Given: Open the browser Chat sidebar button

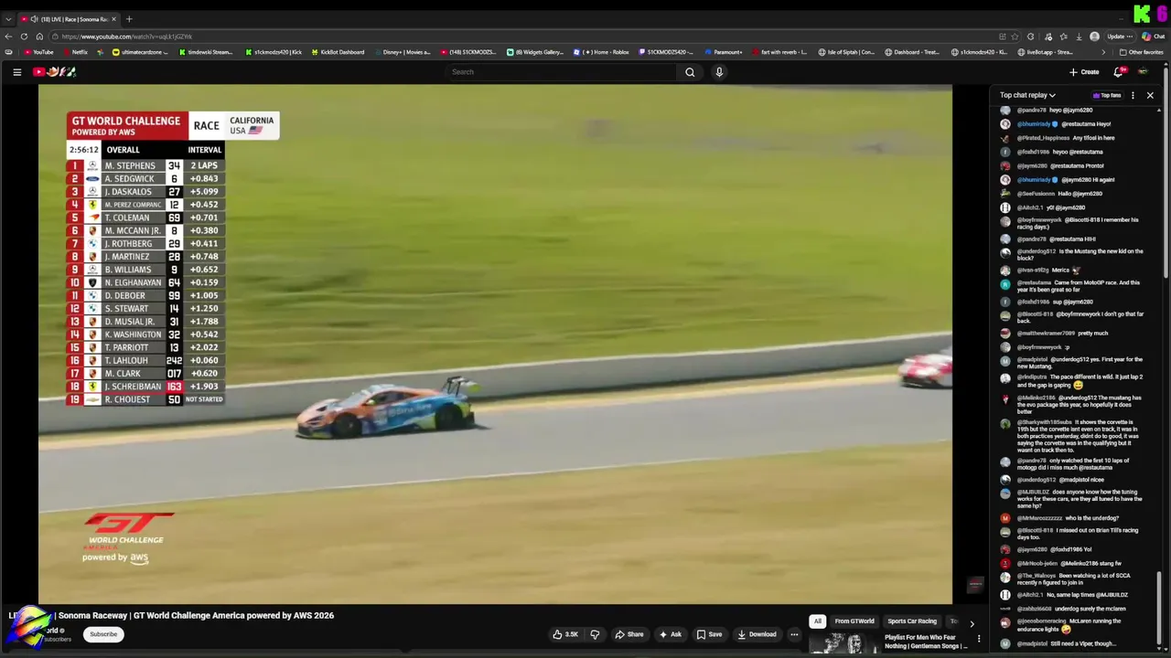Looking at the screenshot, I should [x=1153, y=37].
